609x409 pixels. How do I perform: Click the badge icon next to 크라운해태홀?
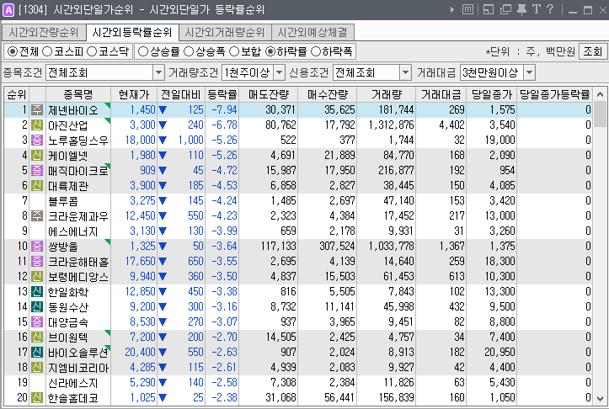pyautogui.click(x=37, y=261)
